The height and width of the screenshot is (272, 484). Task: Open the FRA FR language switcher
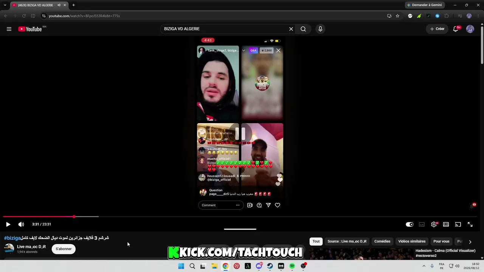pos(442,266)
